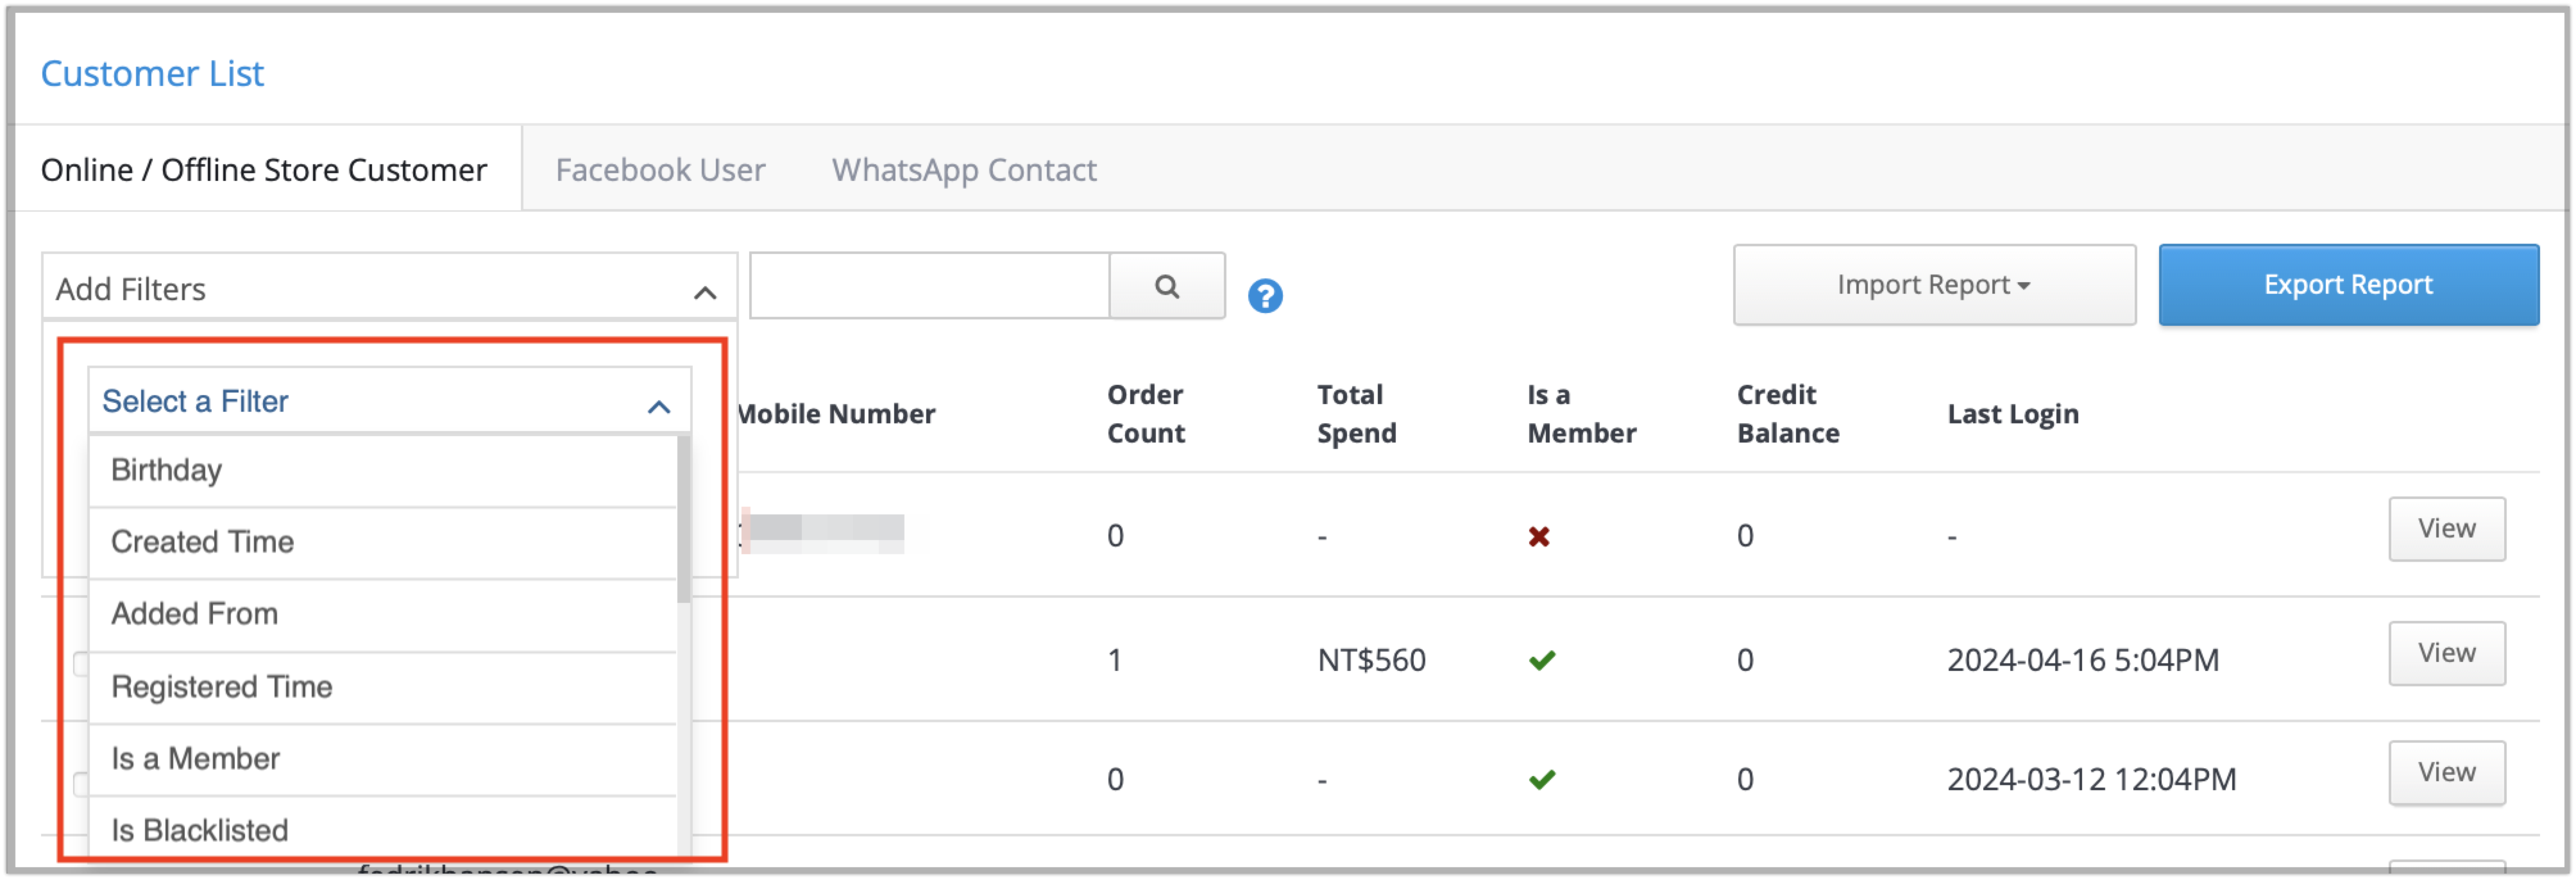Click the Is a Member column header
This screenshot has width=2576, height=880.
(x=1582, y=414)
